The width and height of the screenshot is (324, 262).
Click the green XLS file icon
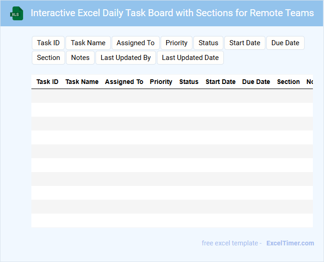17,13
